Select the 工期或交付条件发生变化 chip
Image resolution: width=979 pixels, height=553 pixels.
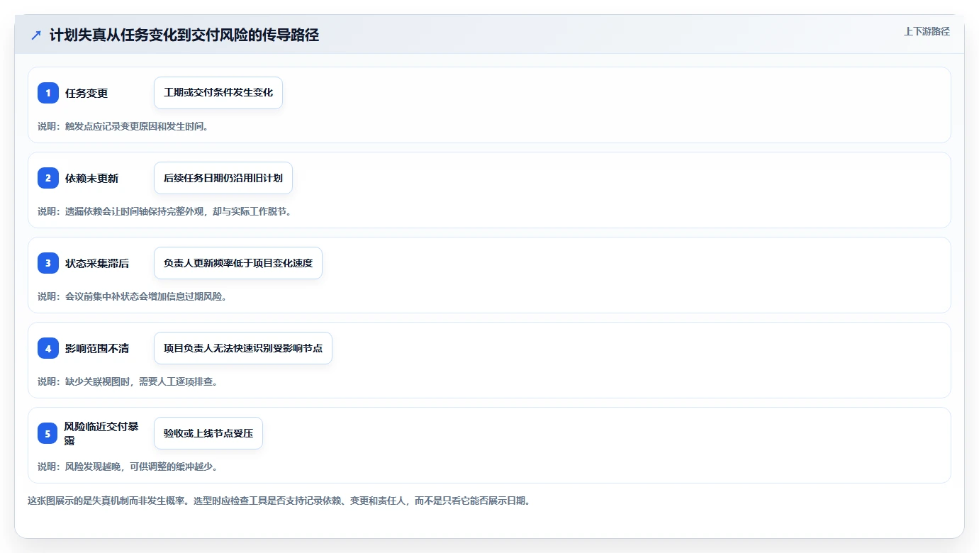[x=218, y=93]
